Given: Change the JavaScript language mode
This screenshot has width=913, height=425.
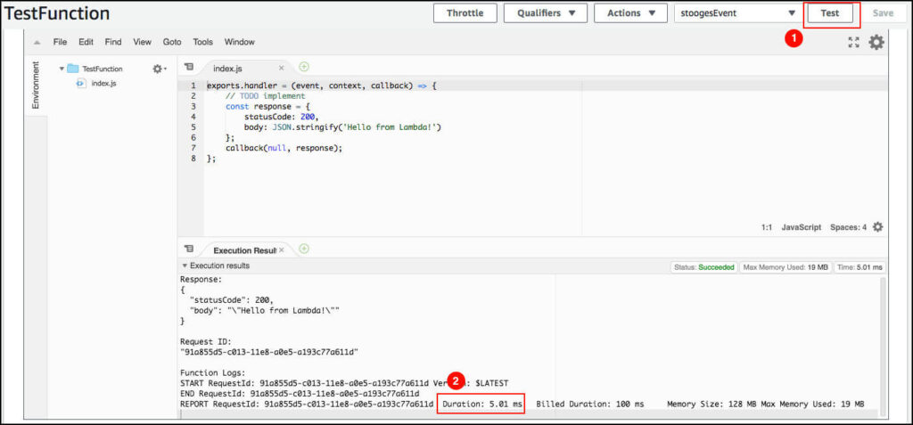Looking at the screenshot, I should 802,227.
